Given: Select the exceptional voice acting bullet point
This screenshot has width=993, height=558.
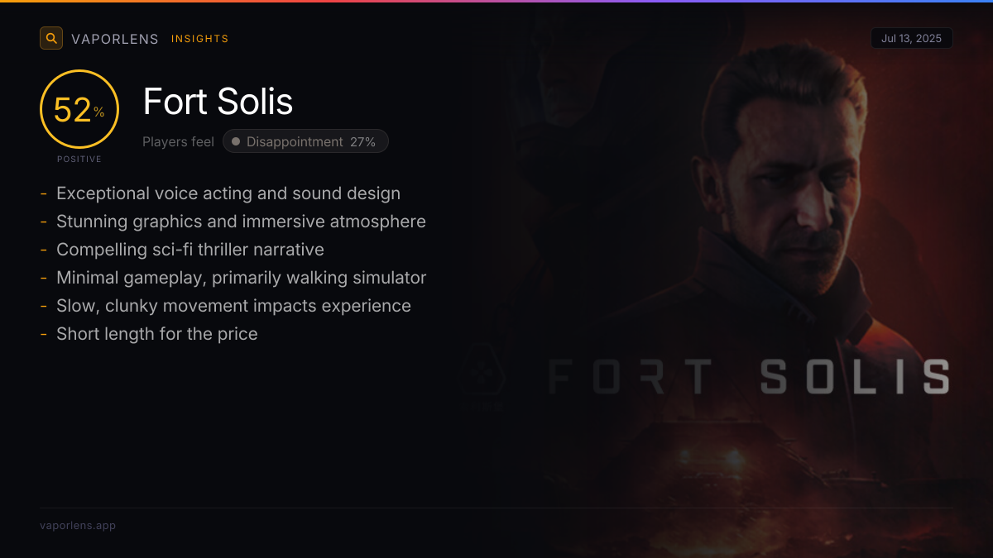Looking at the screenshot, I should point(228,193).
